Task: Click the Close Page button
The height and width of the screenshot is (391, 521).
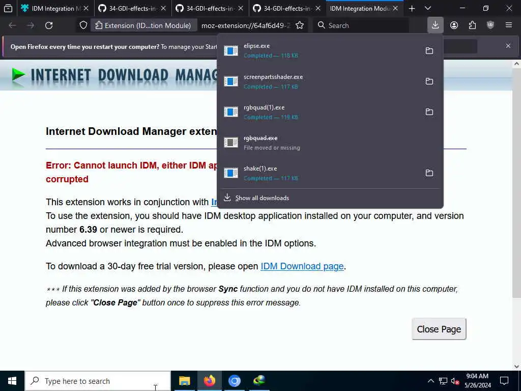Action: (x=439, y=329)
